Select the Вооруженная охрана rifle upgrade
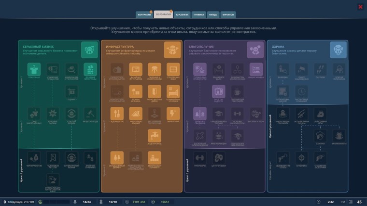367x206 pixels. pyautogui.click(x=301, y=114)
